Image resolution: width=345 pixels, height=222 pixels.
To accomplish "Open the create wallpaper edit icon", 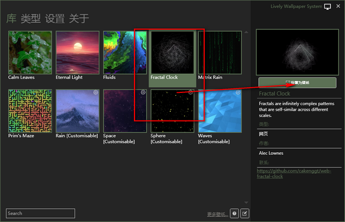I will pyautogui.click(x=245, y=213).
